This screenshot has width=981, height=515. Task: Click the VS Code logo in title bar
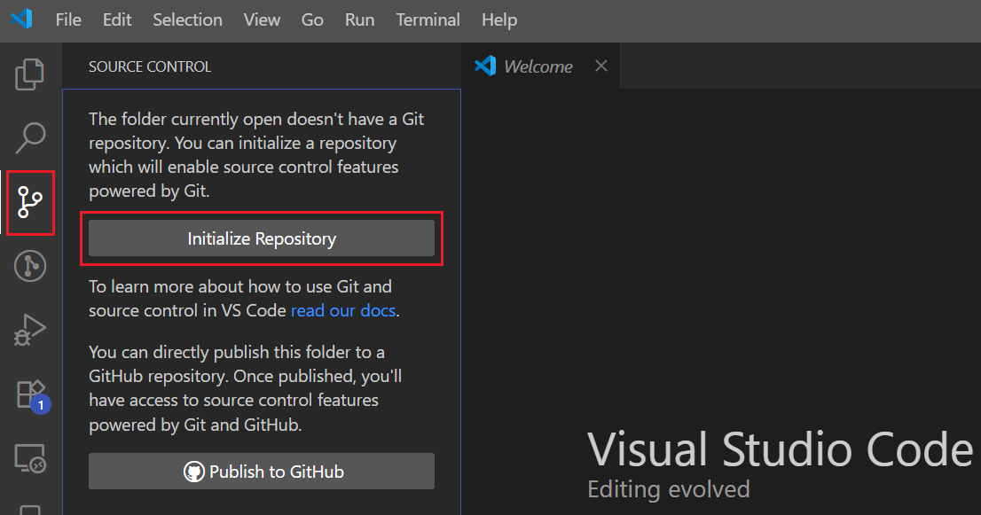tap(21, 20)
